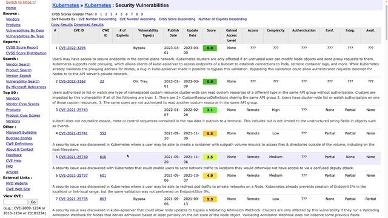This screenshot has width=388, height=218.
Task: Click Download Results link
Action: pos(89,25)
